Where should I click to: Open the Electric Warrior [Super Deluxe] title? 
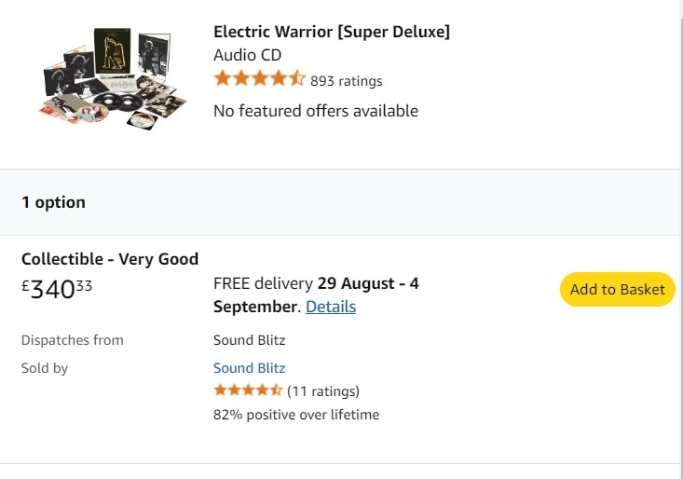pos(331,32)
